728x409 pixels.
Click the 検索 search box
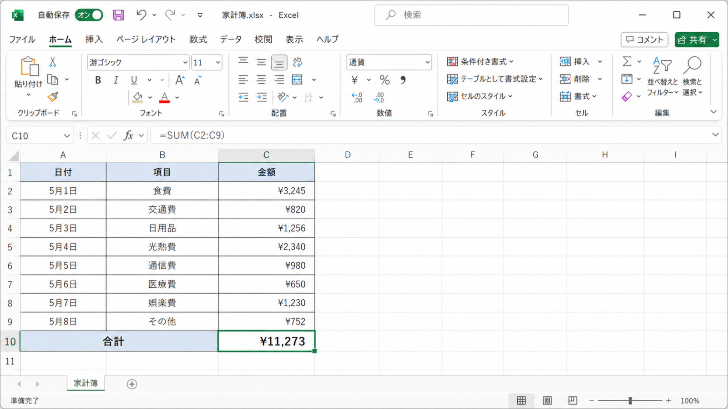(471, 15)
